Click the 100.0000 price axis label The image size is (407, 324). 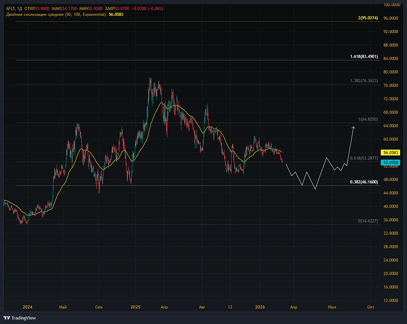click(392, 4)
